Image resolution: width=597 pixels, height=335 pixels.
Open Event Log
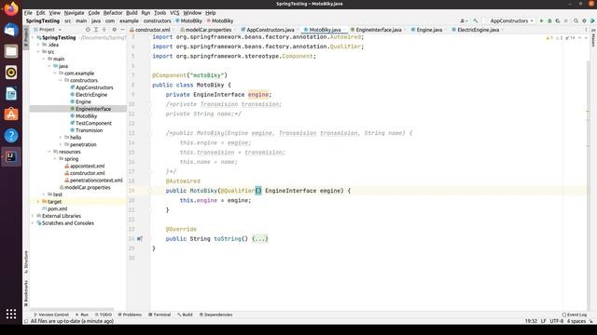coord(575,315)
